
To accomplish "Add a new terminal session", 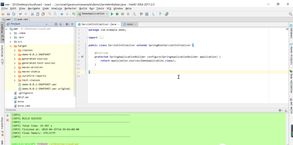I will 8,115.
